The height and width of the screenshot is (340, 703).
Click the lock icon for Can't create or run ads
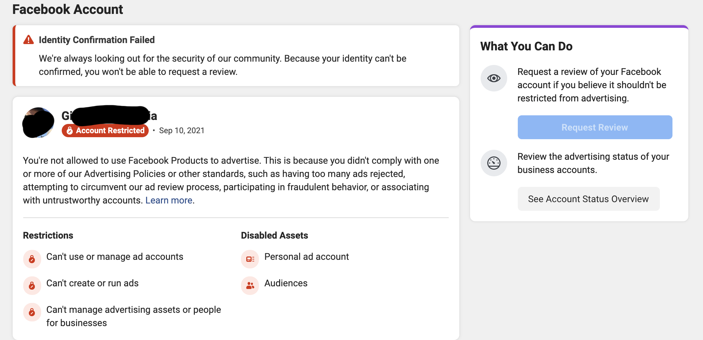tap(32, 285)
